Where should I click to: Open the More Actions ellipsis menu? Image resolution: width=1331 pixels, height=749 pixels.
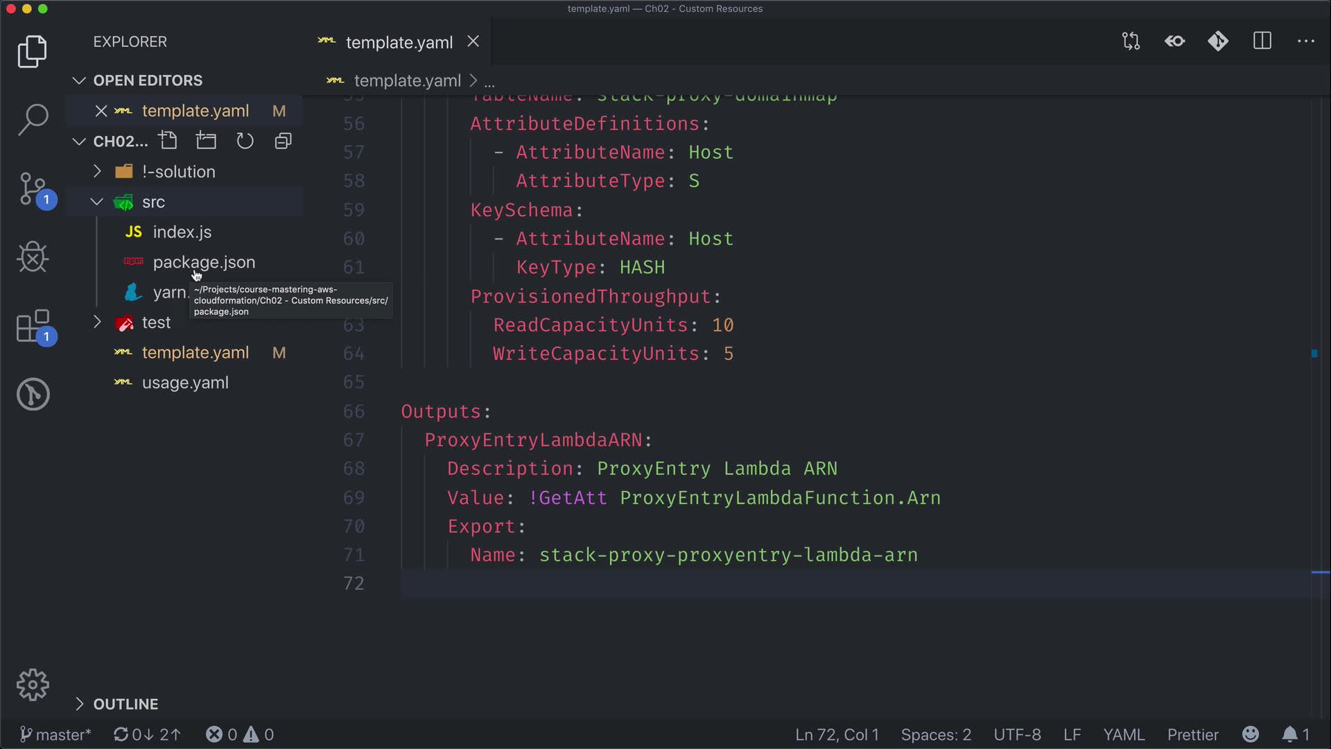click(x=1305, y=42)
